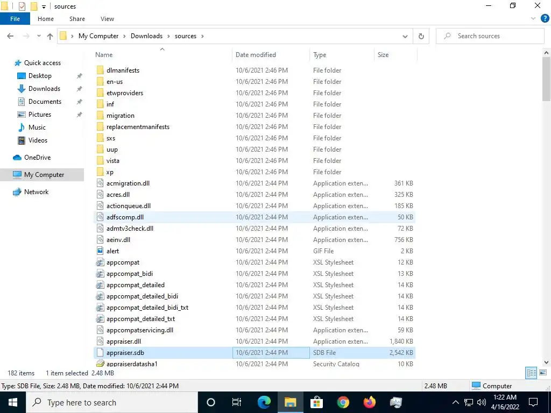This screenshot has height=413, width=551.
Task: Select the sxs folder icon
Action: 100,138
